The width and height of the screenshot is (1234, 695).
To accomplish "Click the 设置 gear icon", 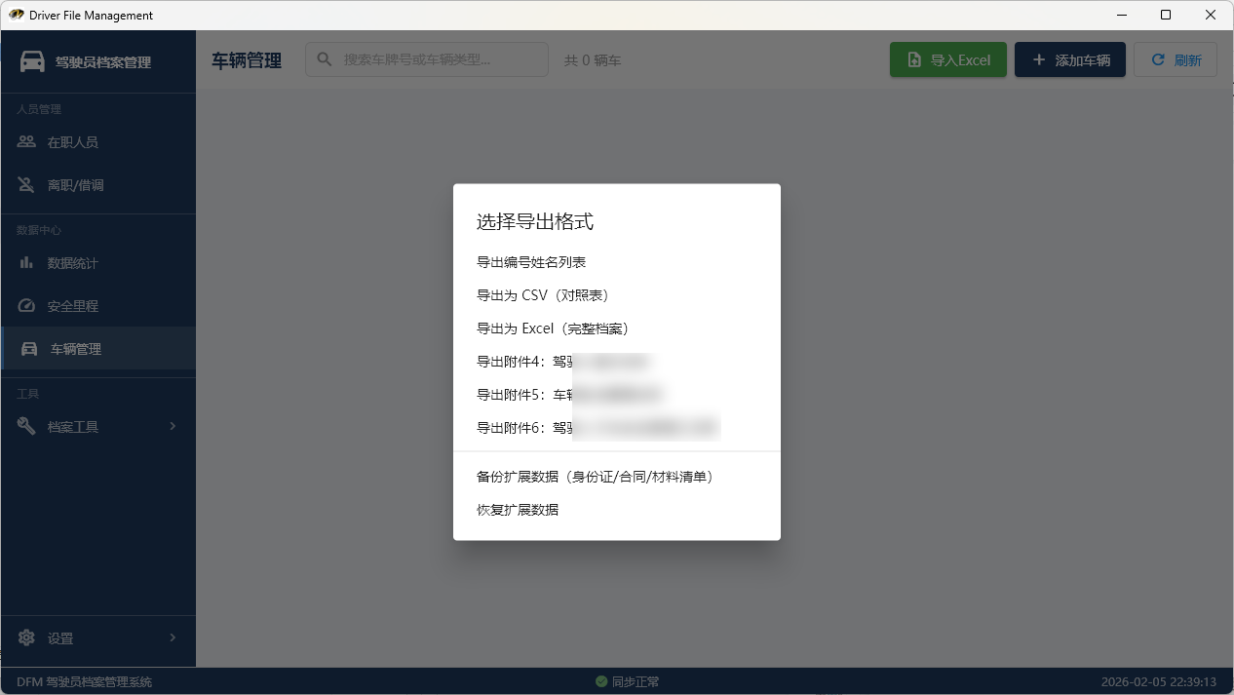I will [26, 638].
